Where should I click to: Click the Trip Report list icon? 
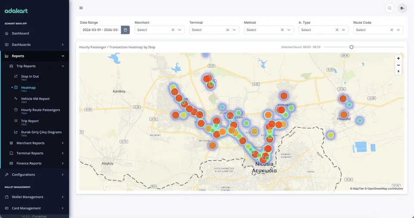tap(16, 121)
